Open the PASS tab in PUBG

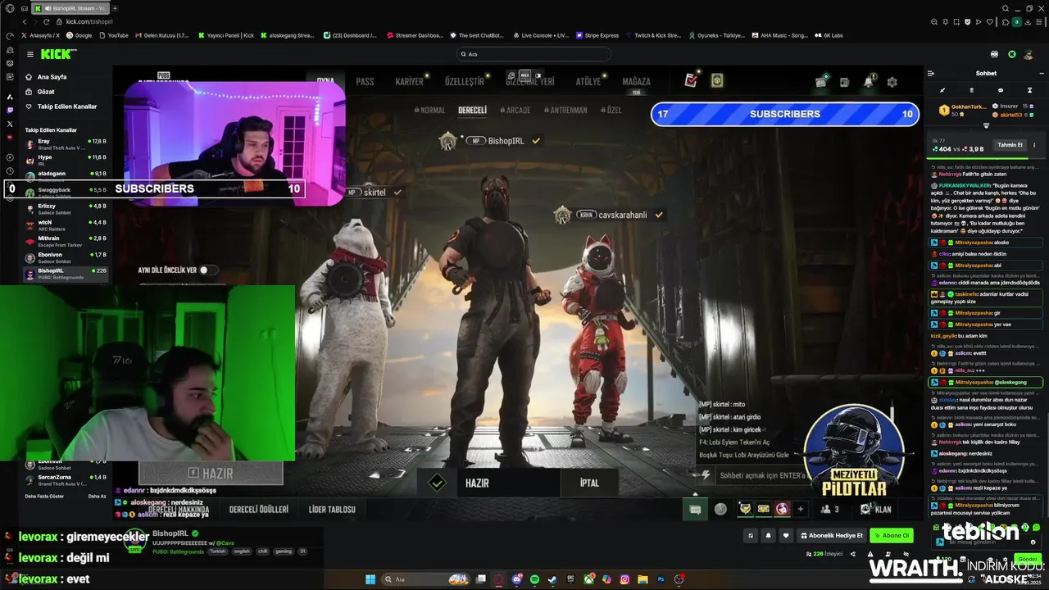pos(365,81)
